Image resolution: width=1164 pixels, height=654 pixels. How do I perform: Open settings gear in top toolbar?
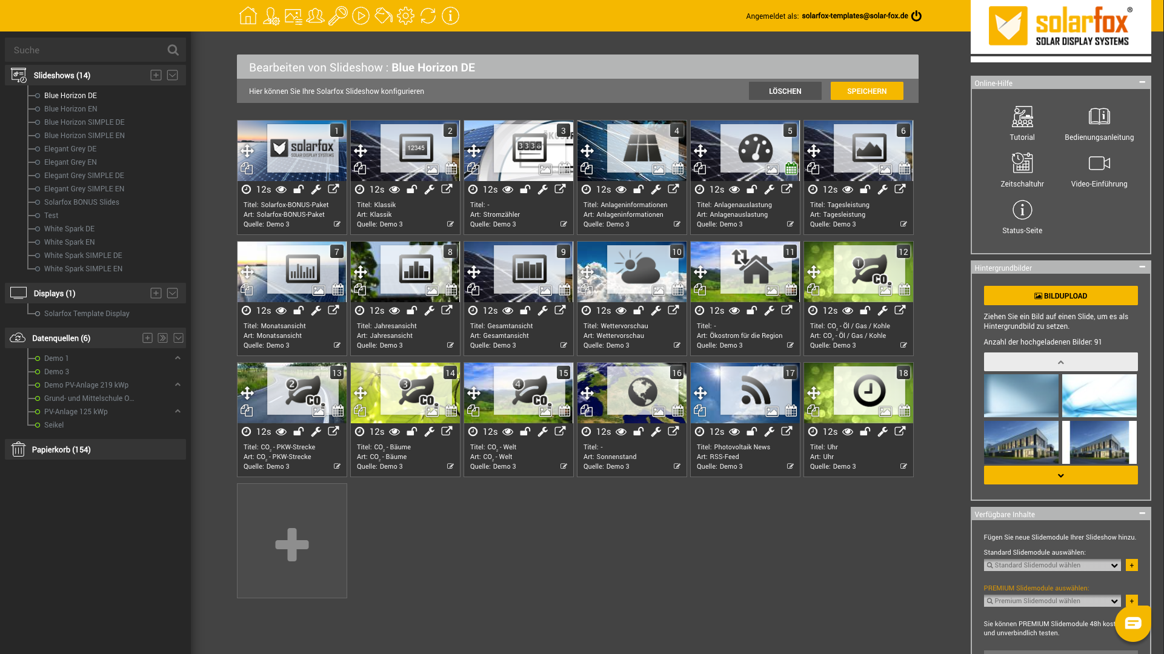point(405,16)
